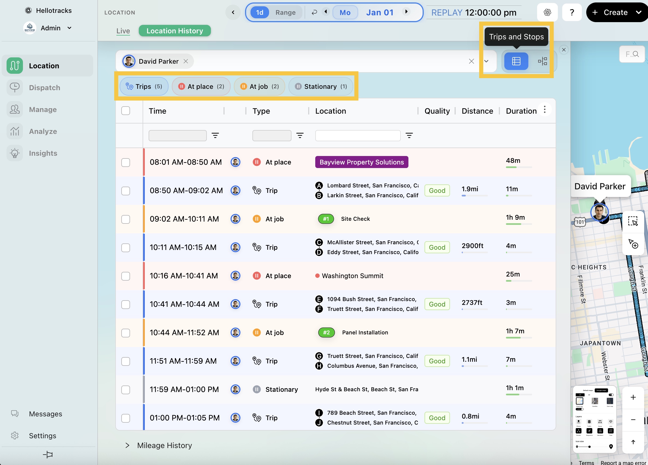Click the Location column filter icon

pos(409,136)
